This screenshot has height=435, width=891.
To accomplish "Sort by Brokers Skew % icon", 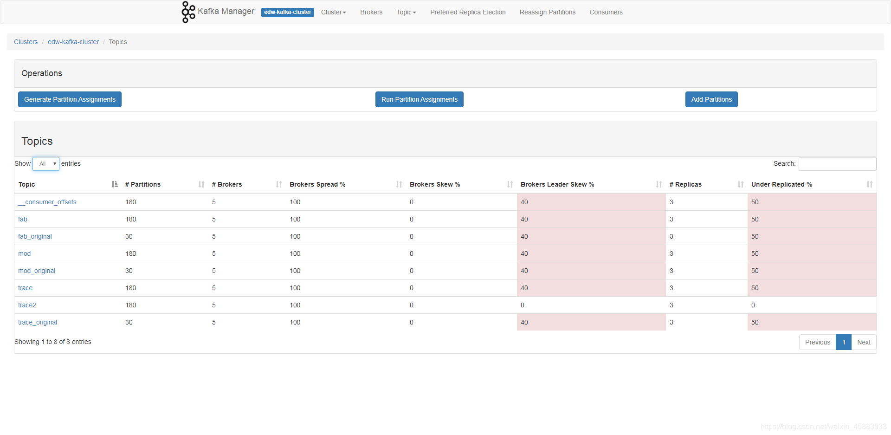I will [x=510, y=184].
